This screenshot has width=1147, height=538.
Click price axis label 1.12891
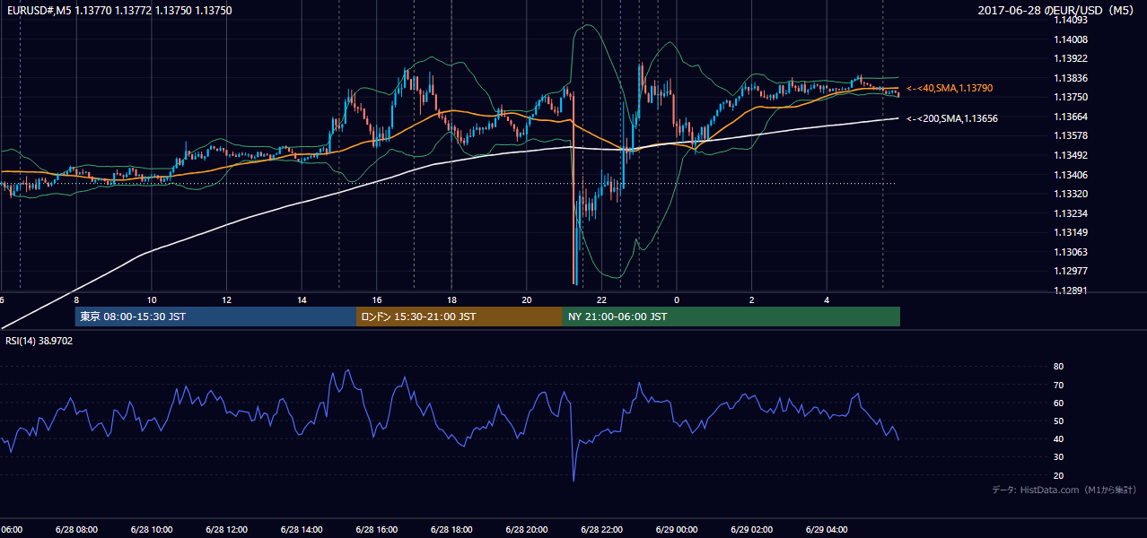[1070, 291]
